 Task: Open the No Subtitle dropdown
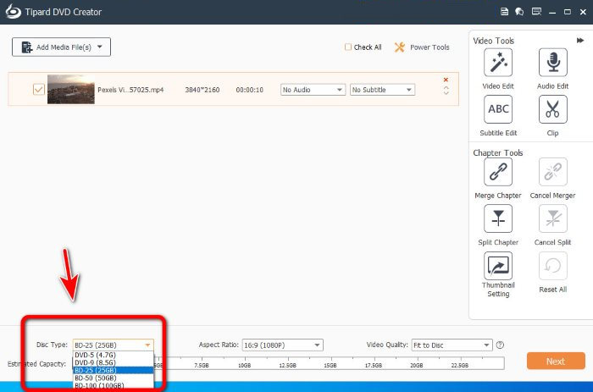pos(382,90)
